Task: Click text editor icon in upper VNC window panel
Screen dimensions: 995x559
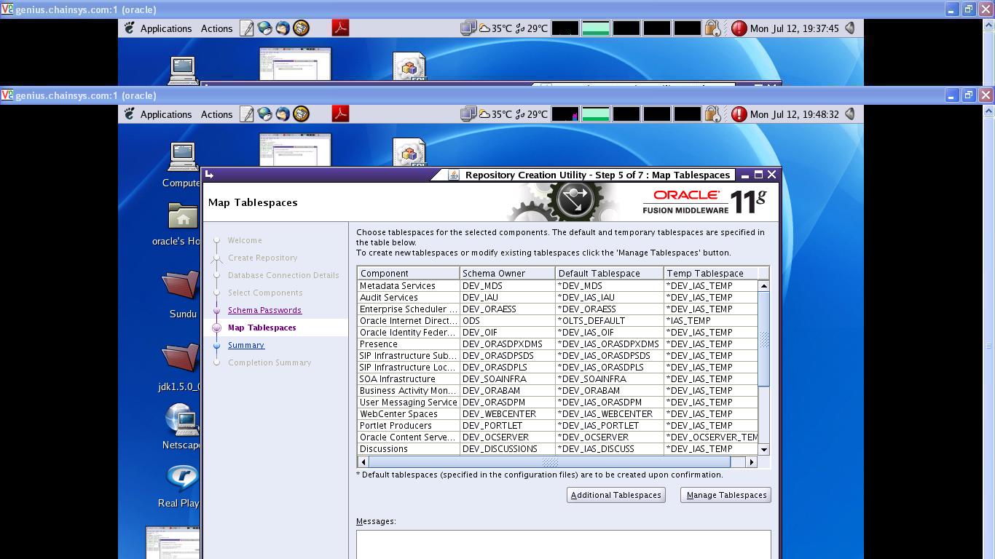Action: (247, 28)
